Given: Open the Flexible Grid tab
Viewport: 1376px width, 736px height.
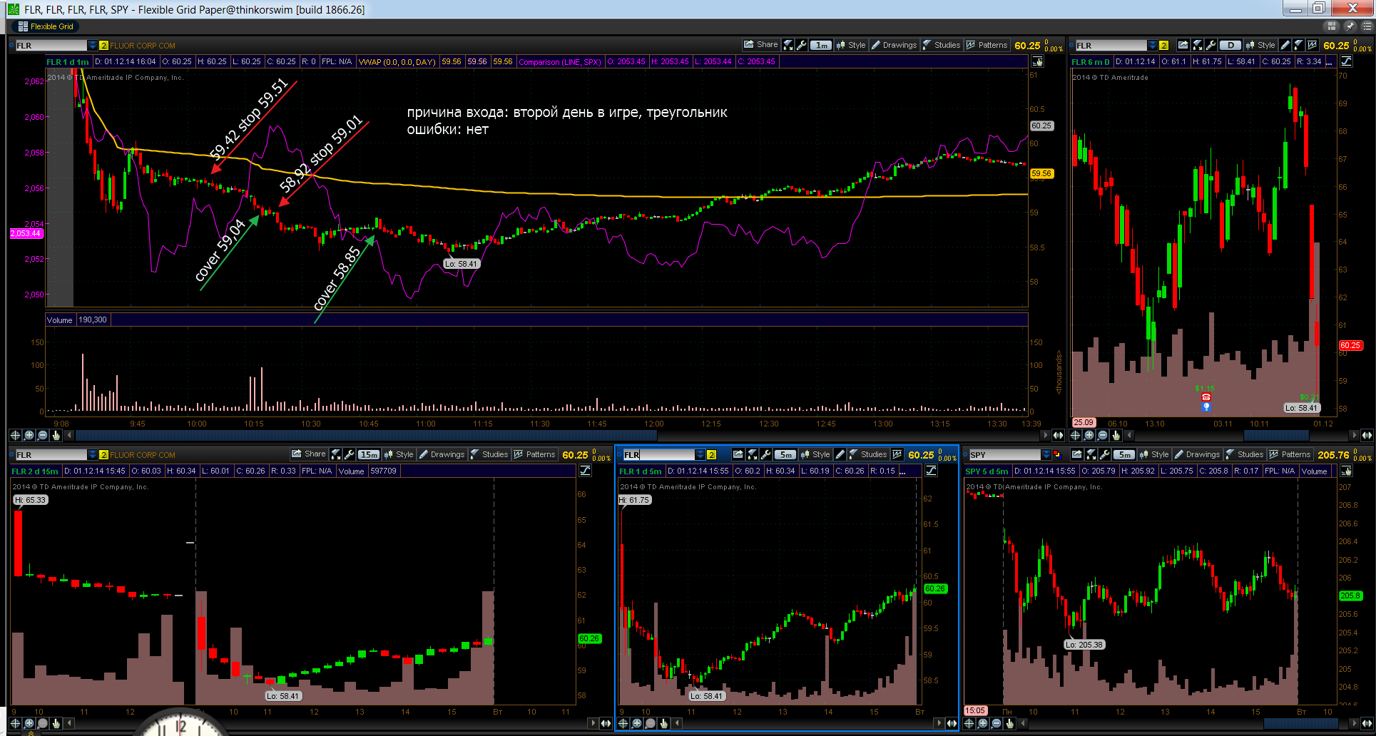Looking at the screenshot, I should point(46,26).
